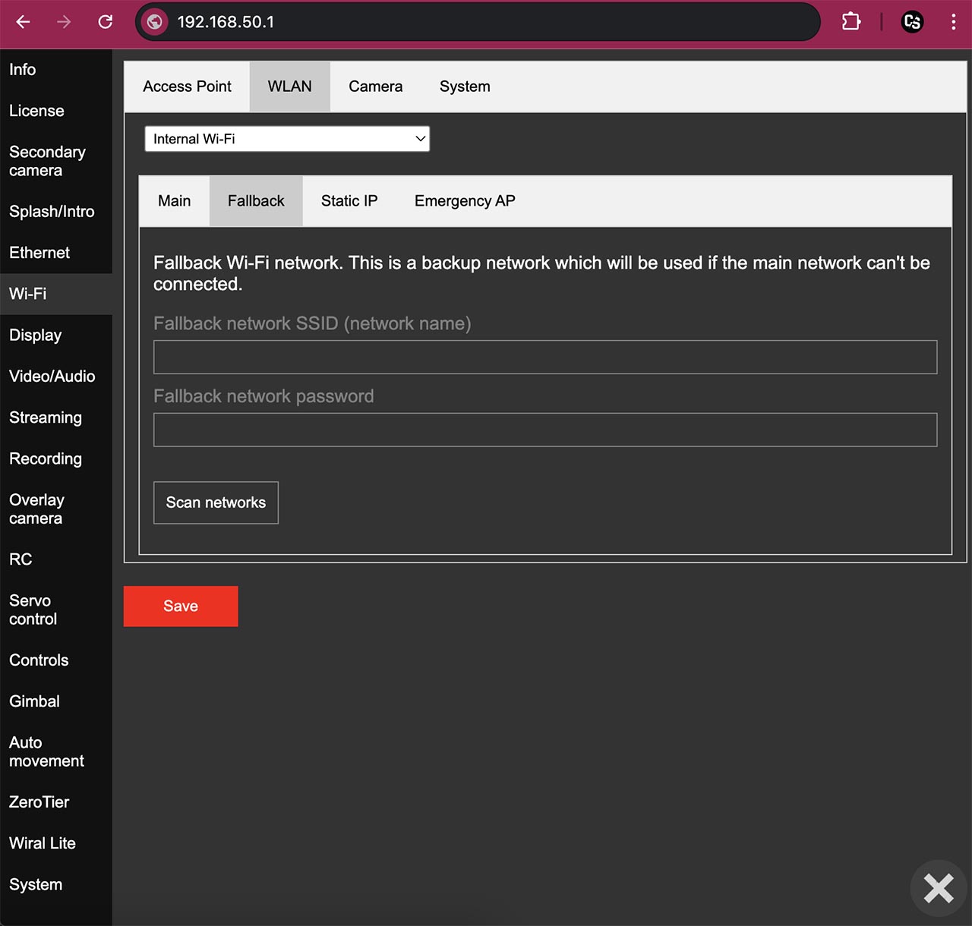Select the Static IP sub-tab
This screenshot has height=926, width=972.
coord(349,201)
